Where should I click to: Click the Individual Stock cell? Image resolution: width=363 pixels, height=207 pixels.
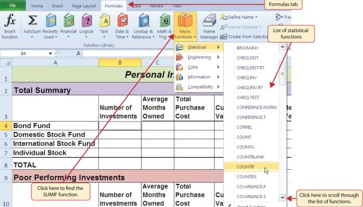click(x=55, y=153)
